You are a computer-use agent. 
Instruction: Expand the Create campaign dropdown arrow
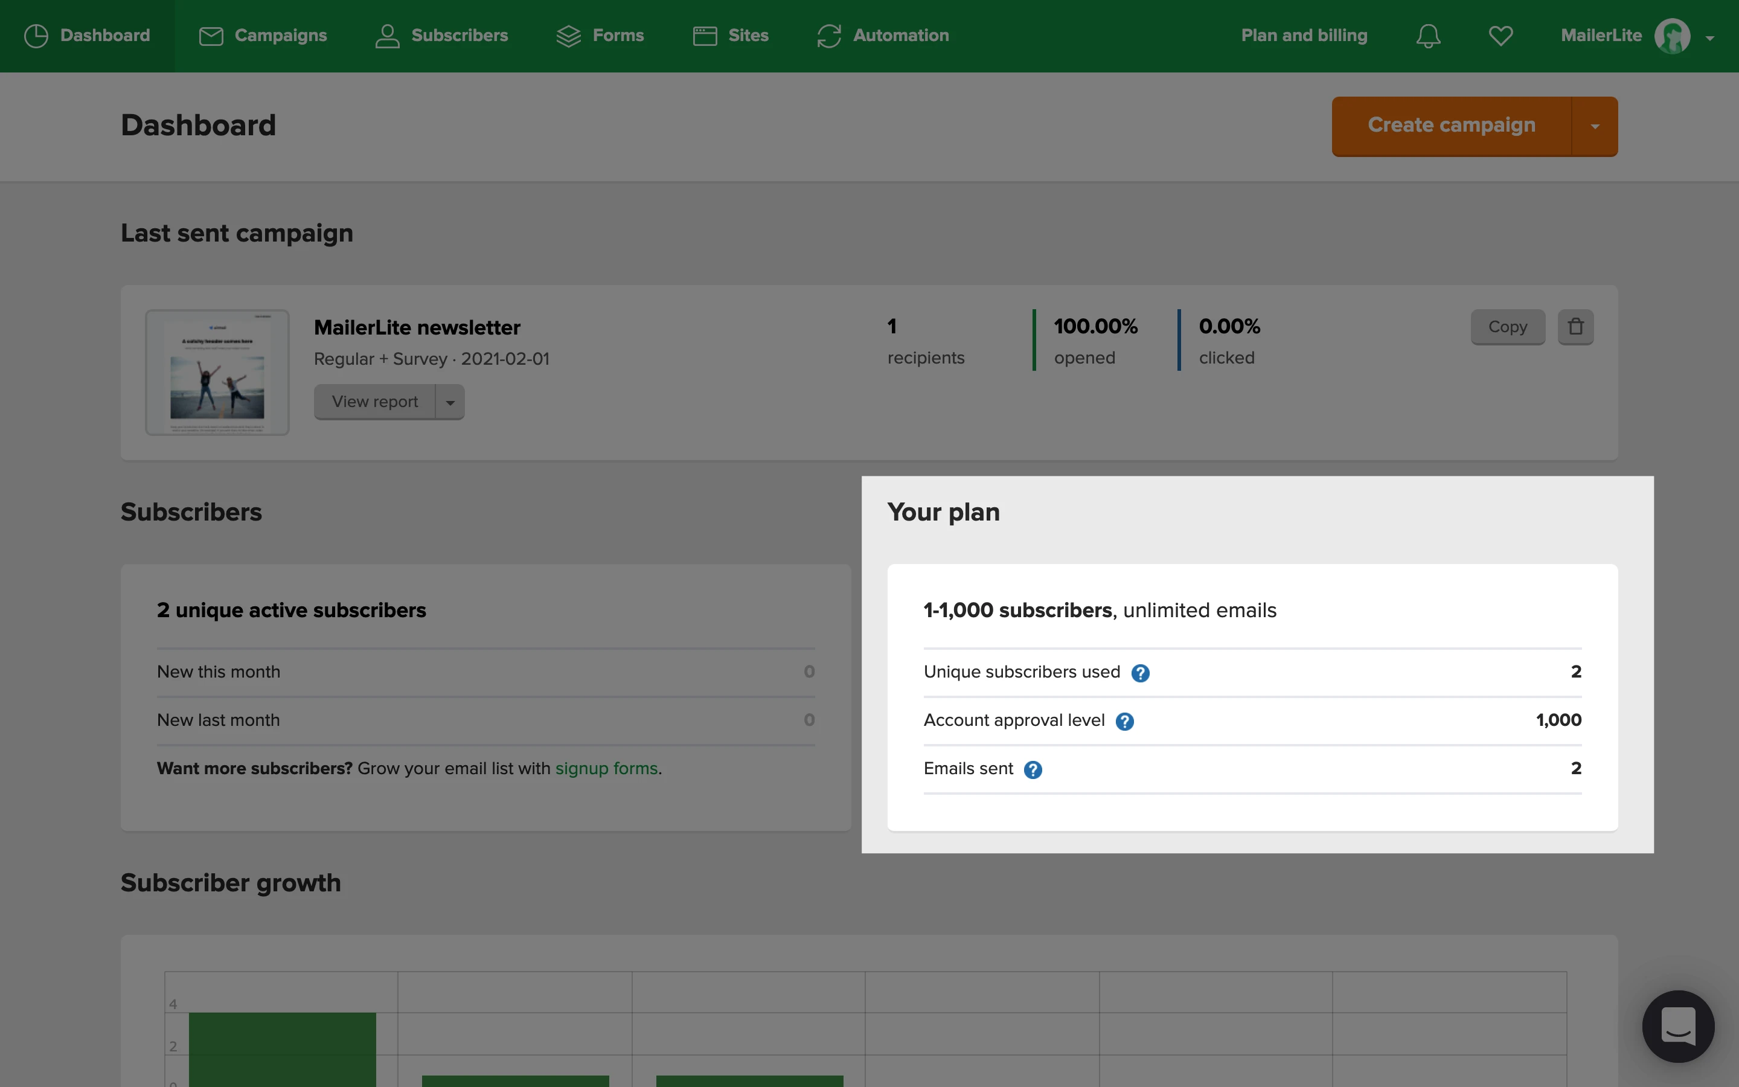pyautogui.click(x=1595, y=127)
